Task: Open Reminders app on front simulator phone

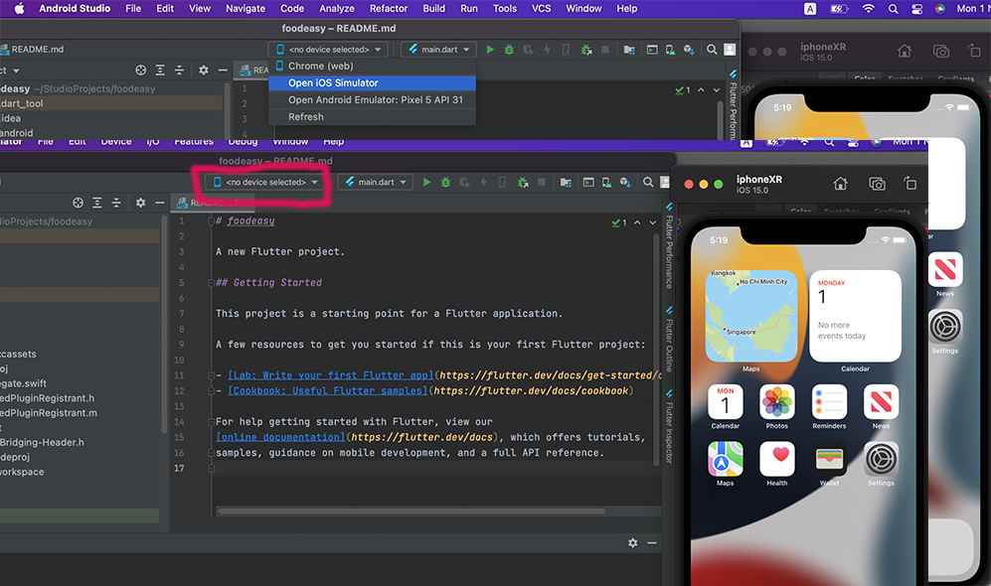Action: (829, 401)
